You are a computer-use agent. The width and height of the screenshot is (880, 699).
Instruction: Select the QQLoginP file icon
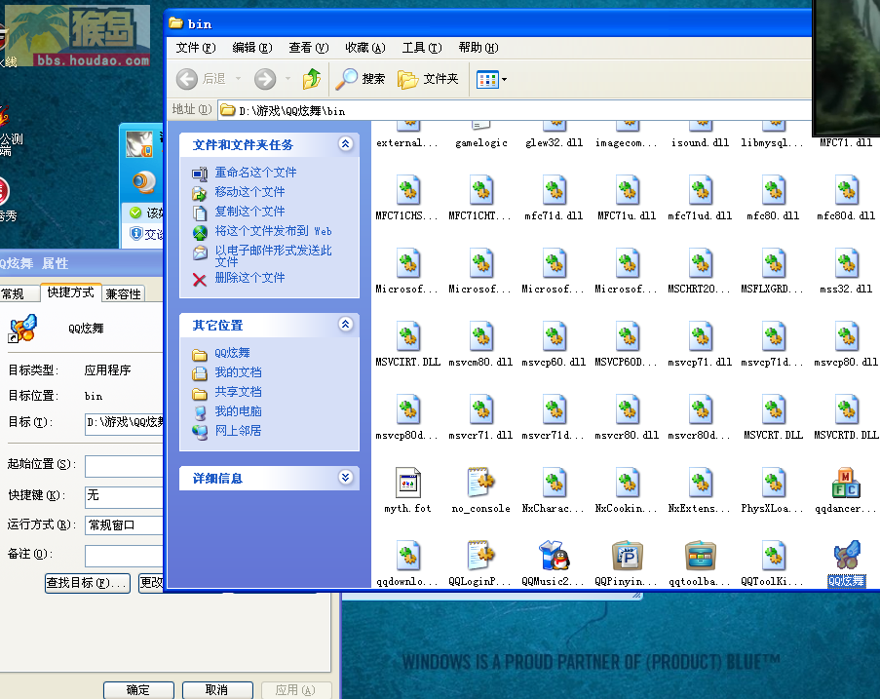pyautogui.click(x=481, y=556)
